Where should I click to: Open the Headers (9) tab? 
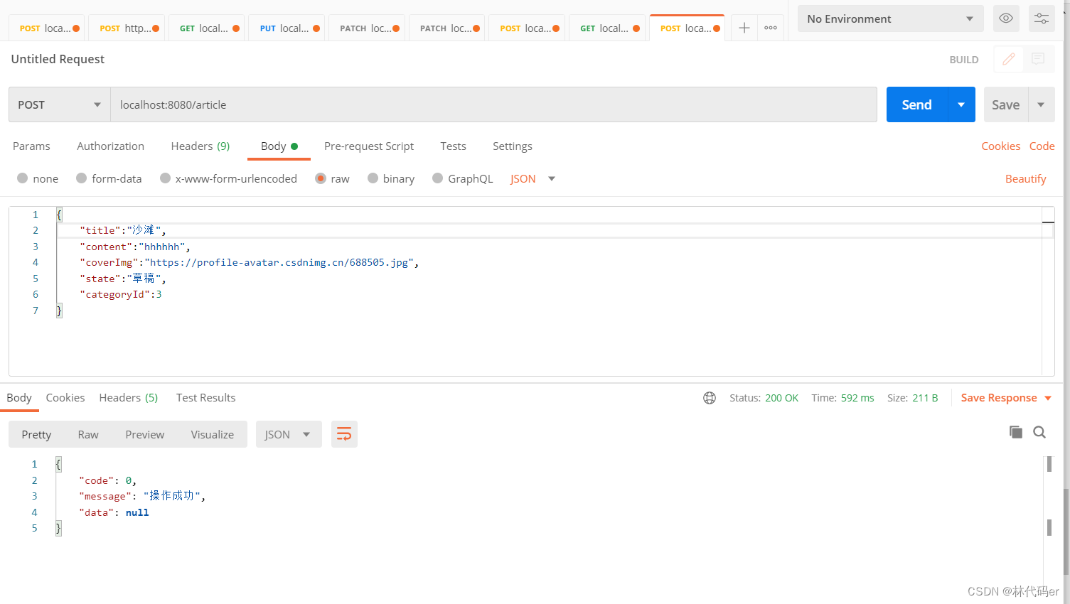(x=200, y=146)
